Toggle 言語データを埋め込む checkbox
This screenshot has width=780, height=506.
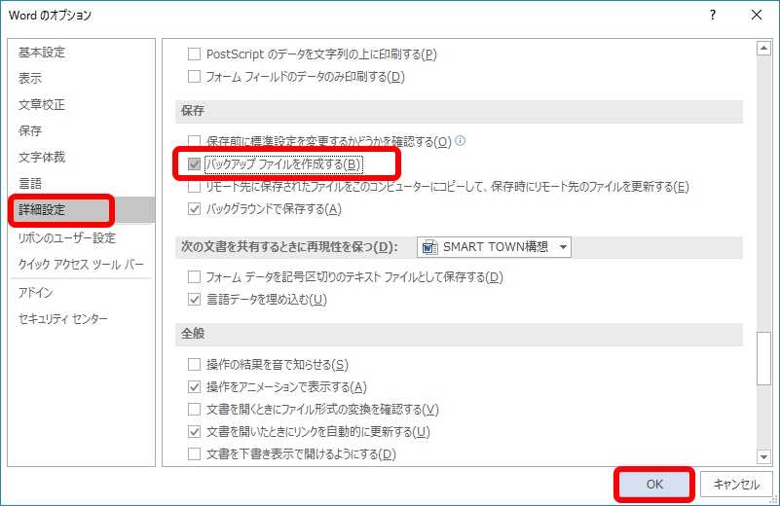[194, 300]
